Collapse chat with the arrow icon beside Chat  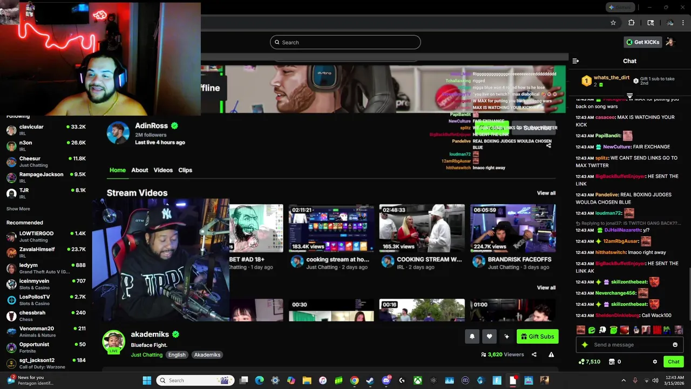(575, 61)
